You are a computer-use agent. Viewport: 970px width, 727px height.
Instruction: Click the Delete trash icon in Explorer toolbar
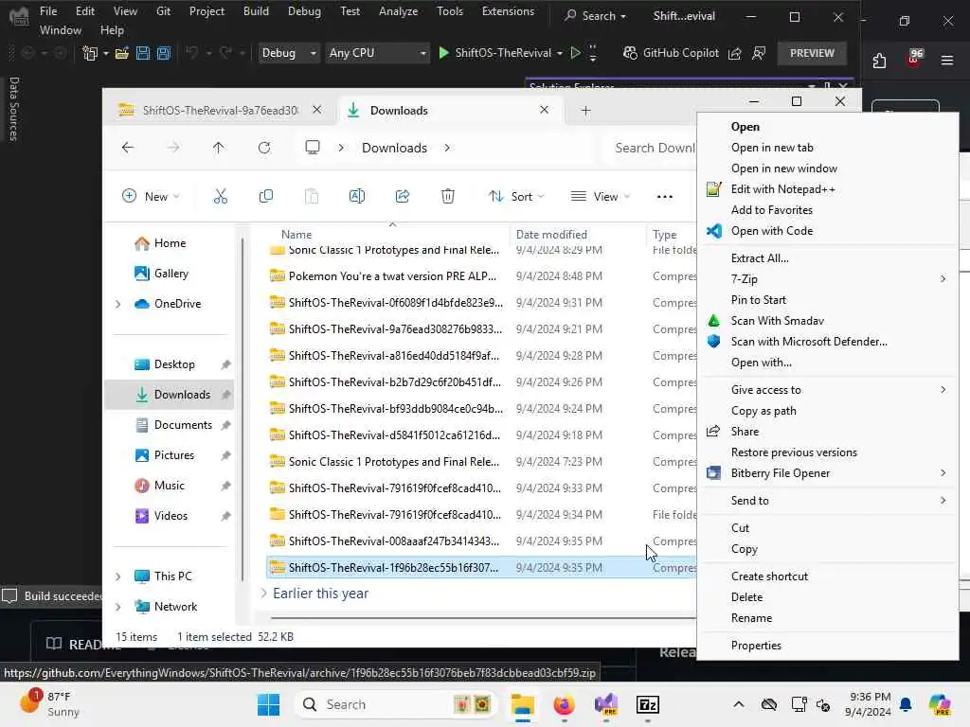(448, 197)
